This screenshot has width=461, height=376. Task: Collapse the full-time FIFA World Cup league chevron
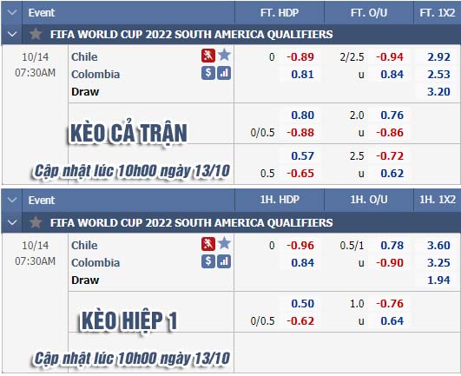12,34
